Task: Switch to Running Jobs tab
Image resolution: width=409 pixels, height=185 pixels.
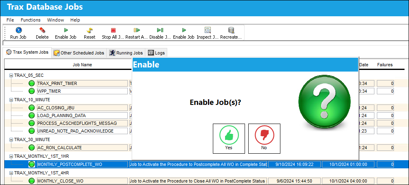Action: [126, 53]
